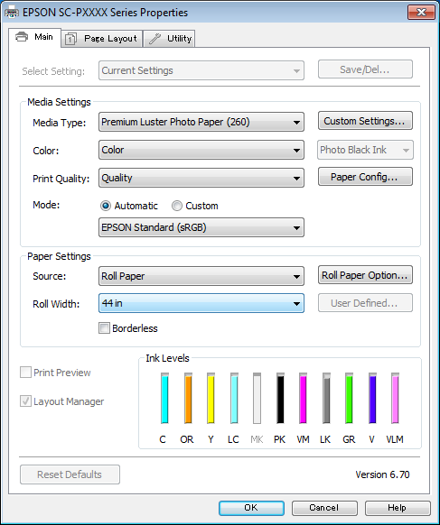Open the Page Layout tab
The image size is (440, 525).
[x=102, y=39]
